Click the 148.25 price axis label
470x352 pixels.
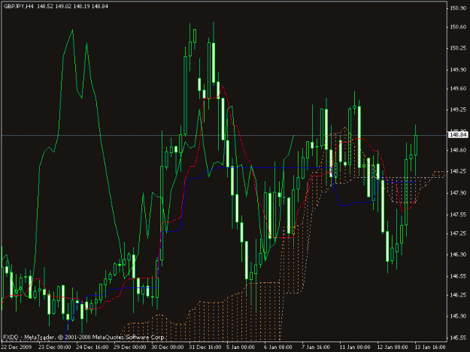click(458, 172)
